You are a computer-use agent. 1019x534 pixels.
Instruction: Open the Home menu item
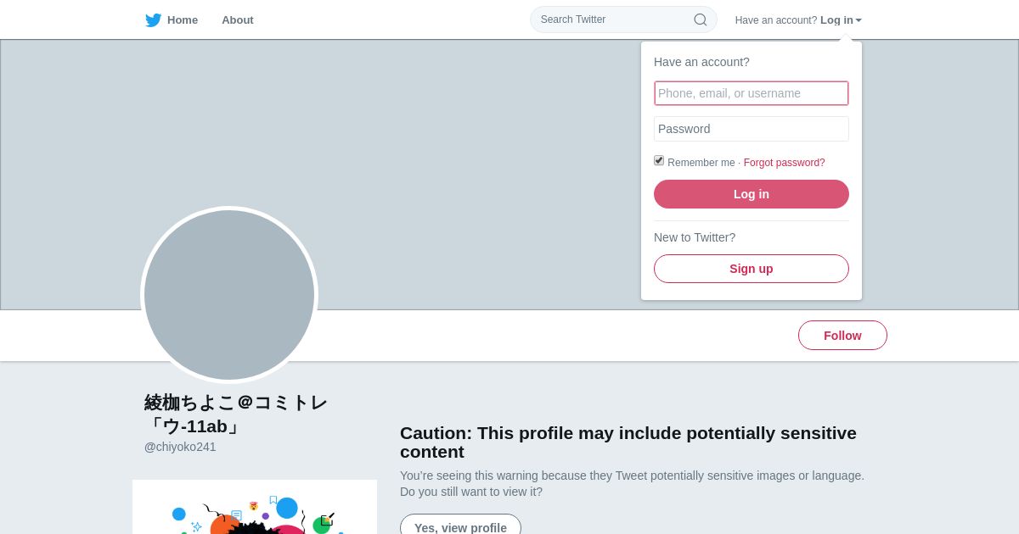coord(182,20)
